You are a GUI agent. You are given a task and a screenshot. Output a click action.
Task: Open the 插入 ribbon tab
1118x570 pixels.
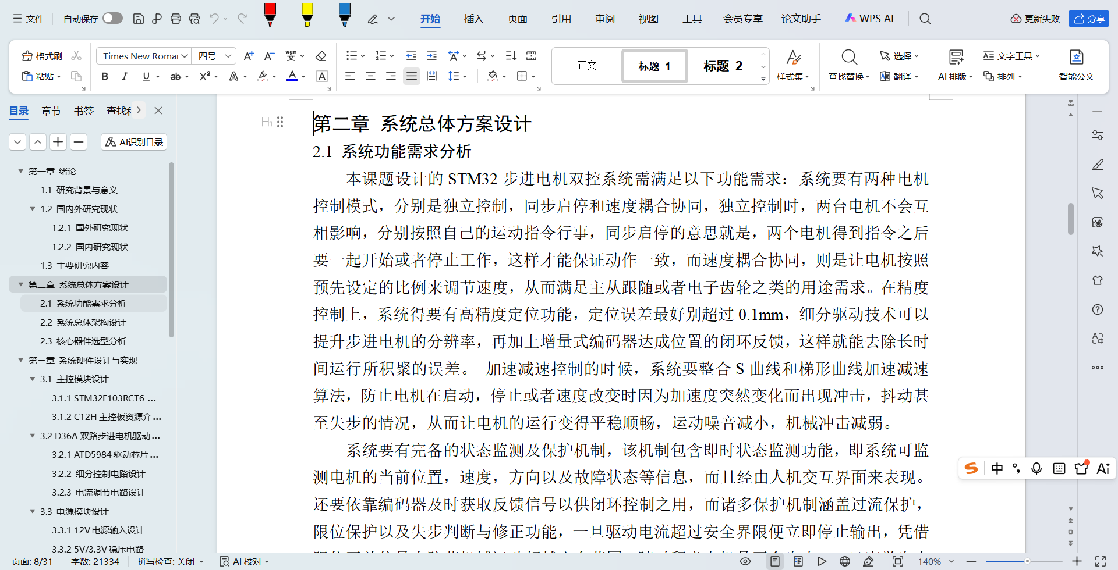coord(473,19)
